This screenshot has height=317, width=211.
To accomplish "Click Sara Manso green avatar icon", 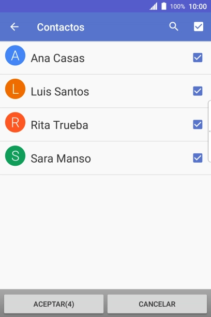I will click(15, 156).
